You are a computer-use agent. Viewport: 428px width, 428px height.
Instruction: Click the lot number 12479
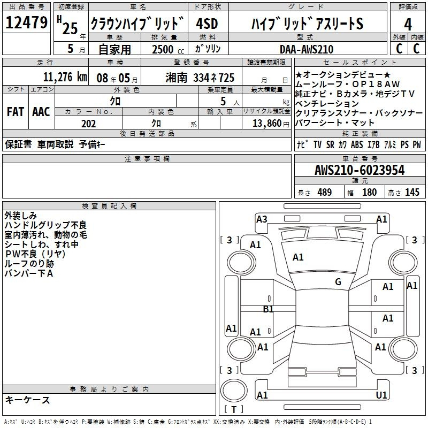[x=26, y=22]
